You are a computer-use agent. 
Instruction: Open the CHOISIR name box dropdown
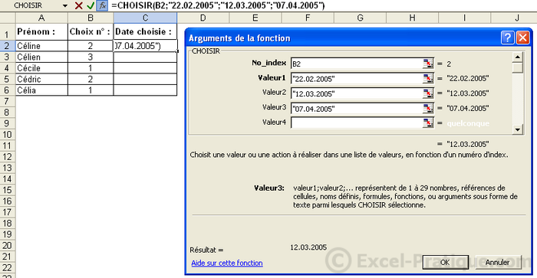point(65,5)
